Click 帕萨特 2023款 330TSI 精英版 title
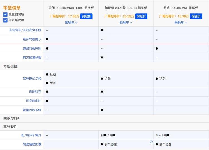The image size is (209, 150). (x=126, y=8)
